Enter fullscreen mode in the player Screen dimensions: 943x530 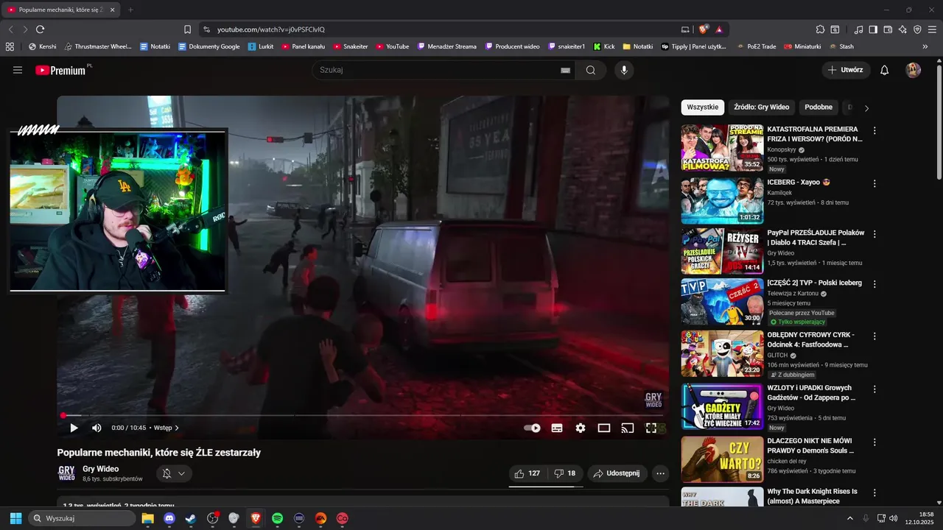[651, 428]
